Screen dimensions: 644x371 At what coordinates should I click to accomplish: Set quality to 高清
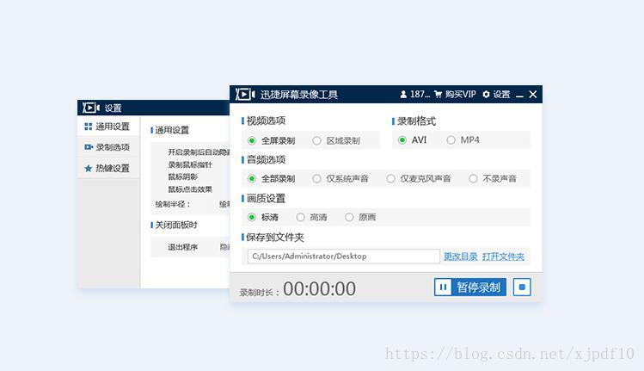tap(312, 217)
